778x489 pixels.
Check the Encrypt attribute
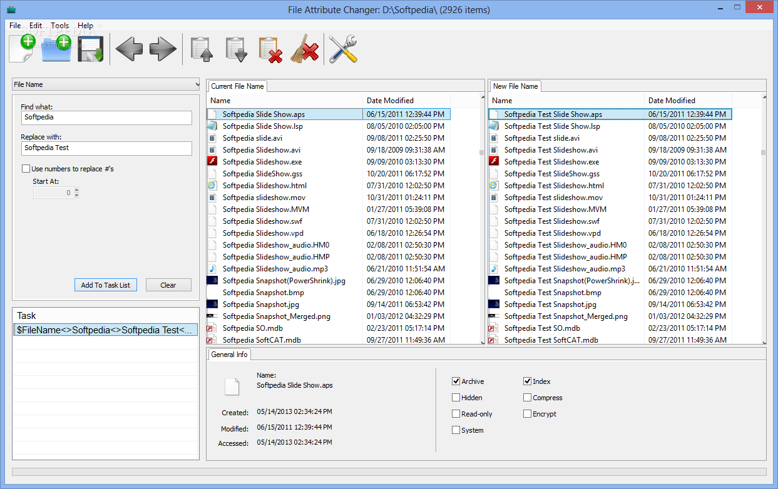point(527,414)
